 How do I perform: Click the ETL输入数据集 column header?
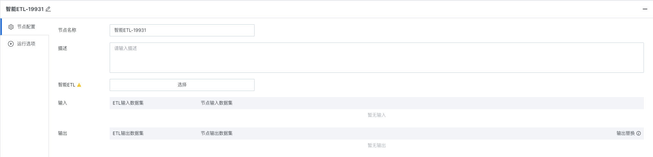click(x=128, y=103)
